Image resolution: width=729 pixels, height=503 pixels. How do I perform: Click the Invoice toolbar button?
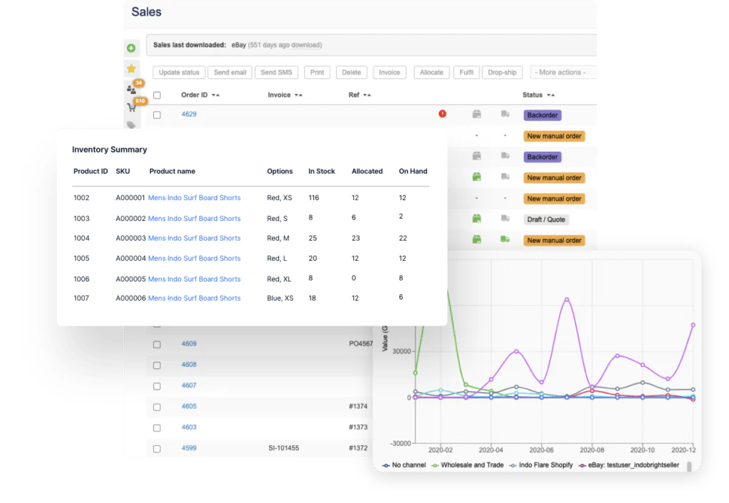point(389,72)
